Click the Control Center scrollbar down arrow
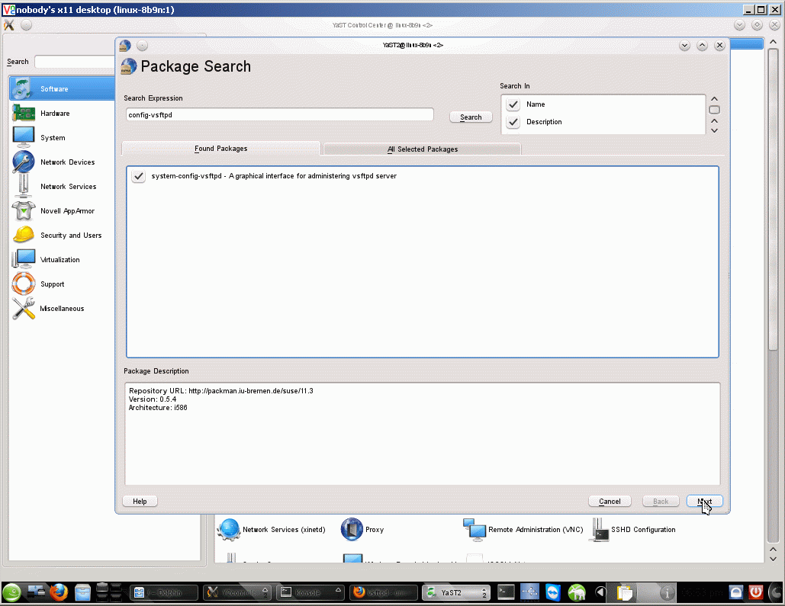 pyautogui.click(x=773, y=559)
